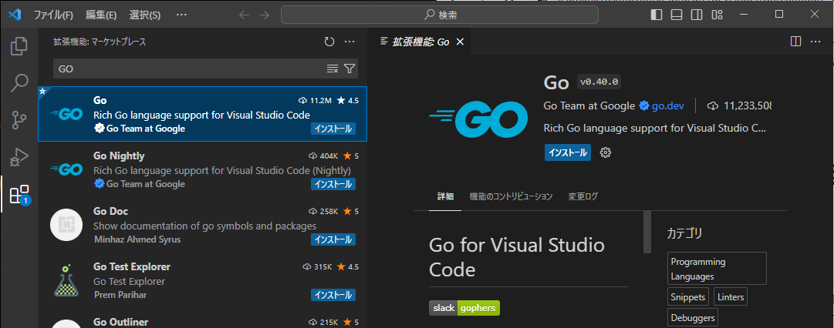Open the editor more actions menu

(815, 42)
